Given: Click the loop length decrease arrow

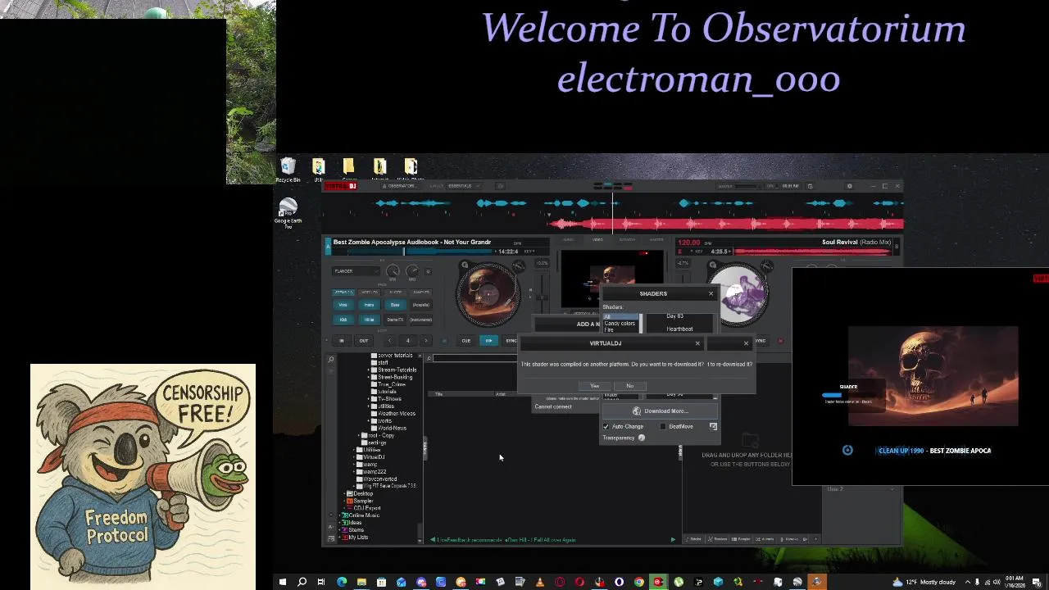Looking at the screenshot, I should point(390,341).
